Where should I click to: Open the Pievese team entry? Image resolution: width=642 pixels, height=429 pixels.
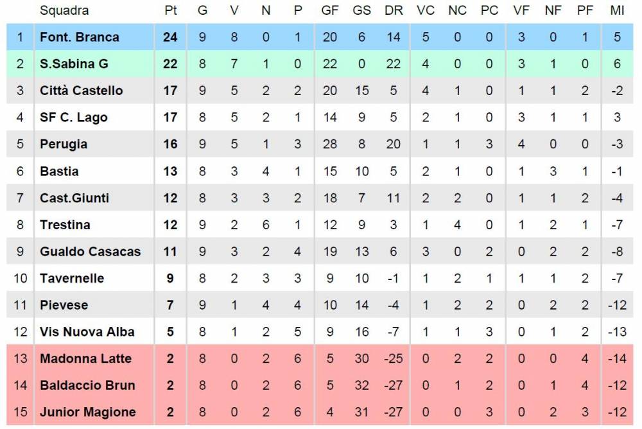(64, 305)
